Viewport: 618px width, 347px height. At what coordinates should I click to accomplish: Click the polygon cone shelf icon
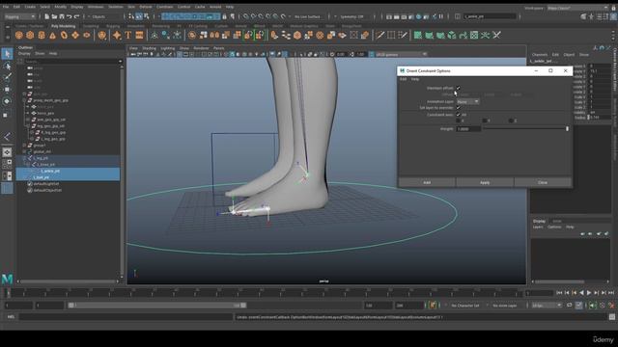click(52, 36)
